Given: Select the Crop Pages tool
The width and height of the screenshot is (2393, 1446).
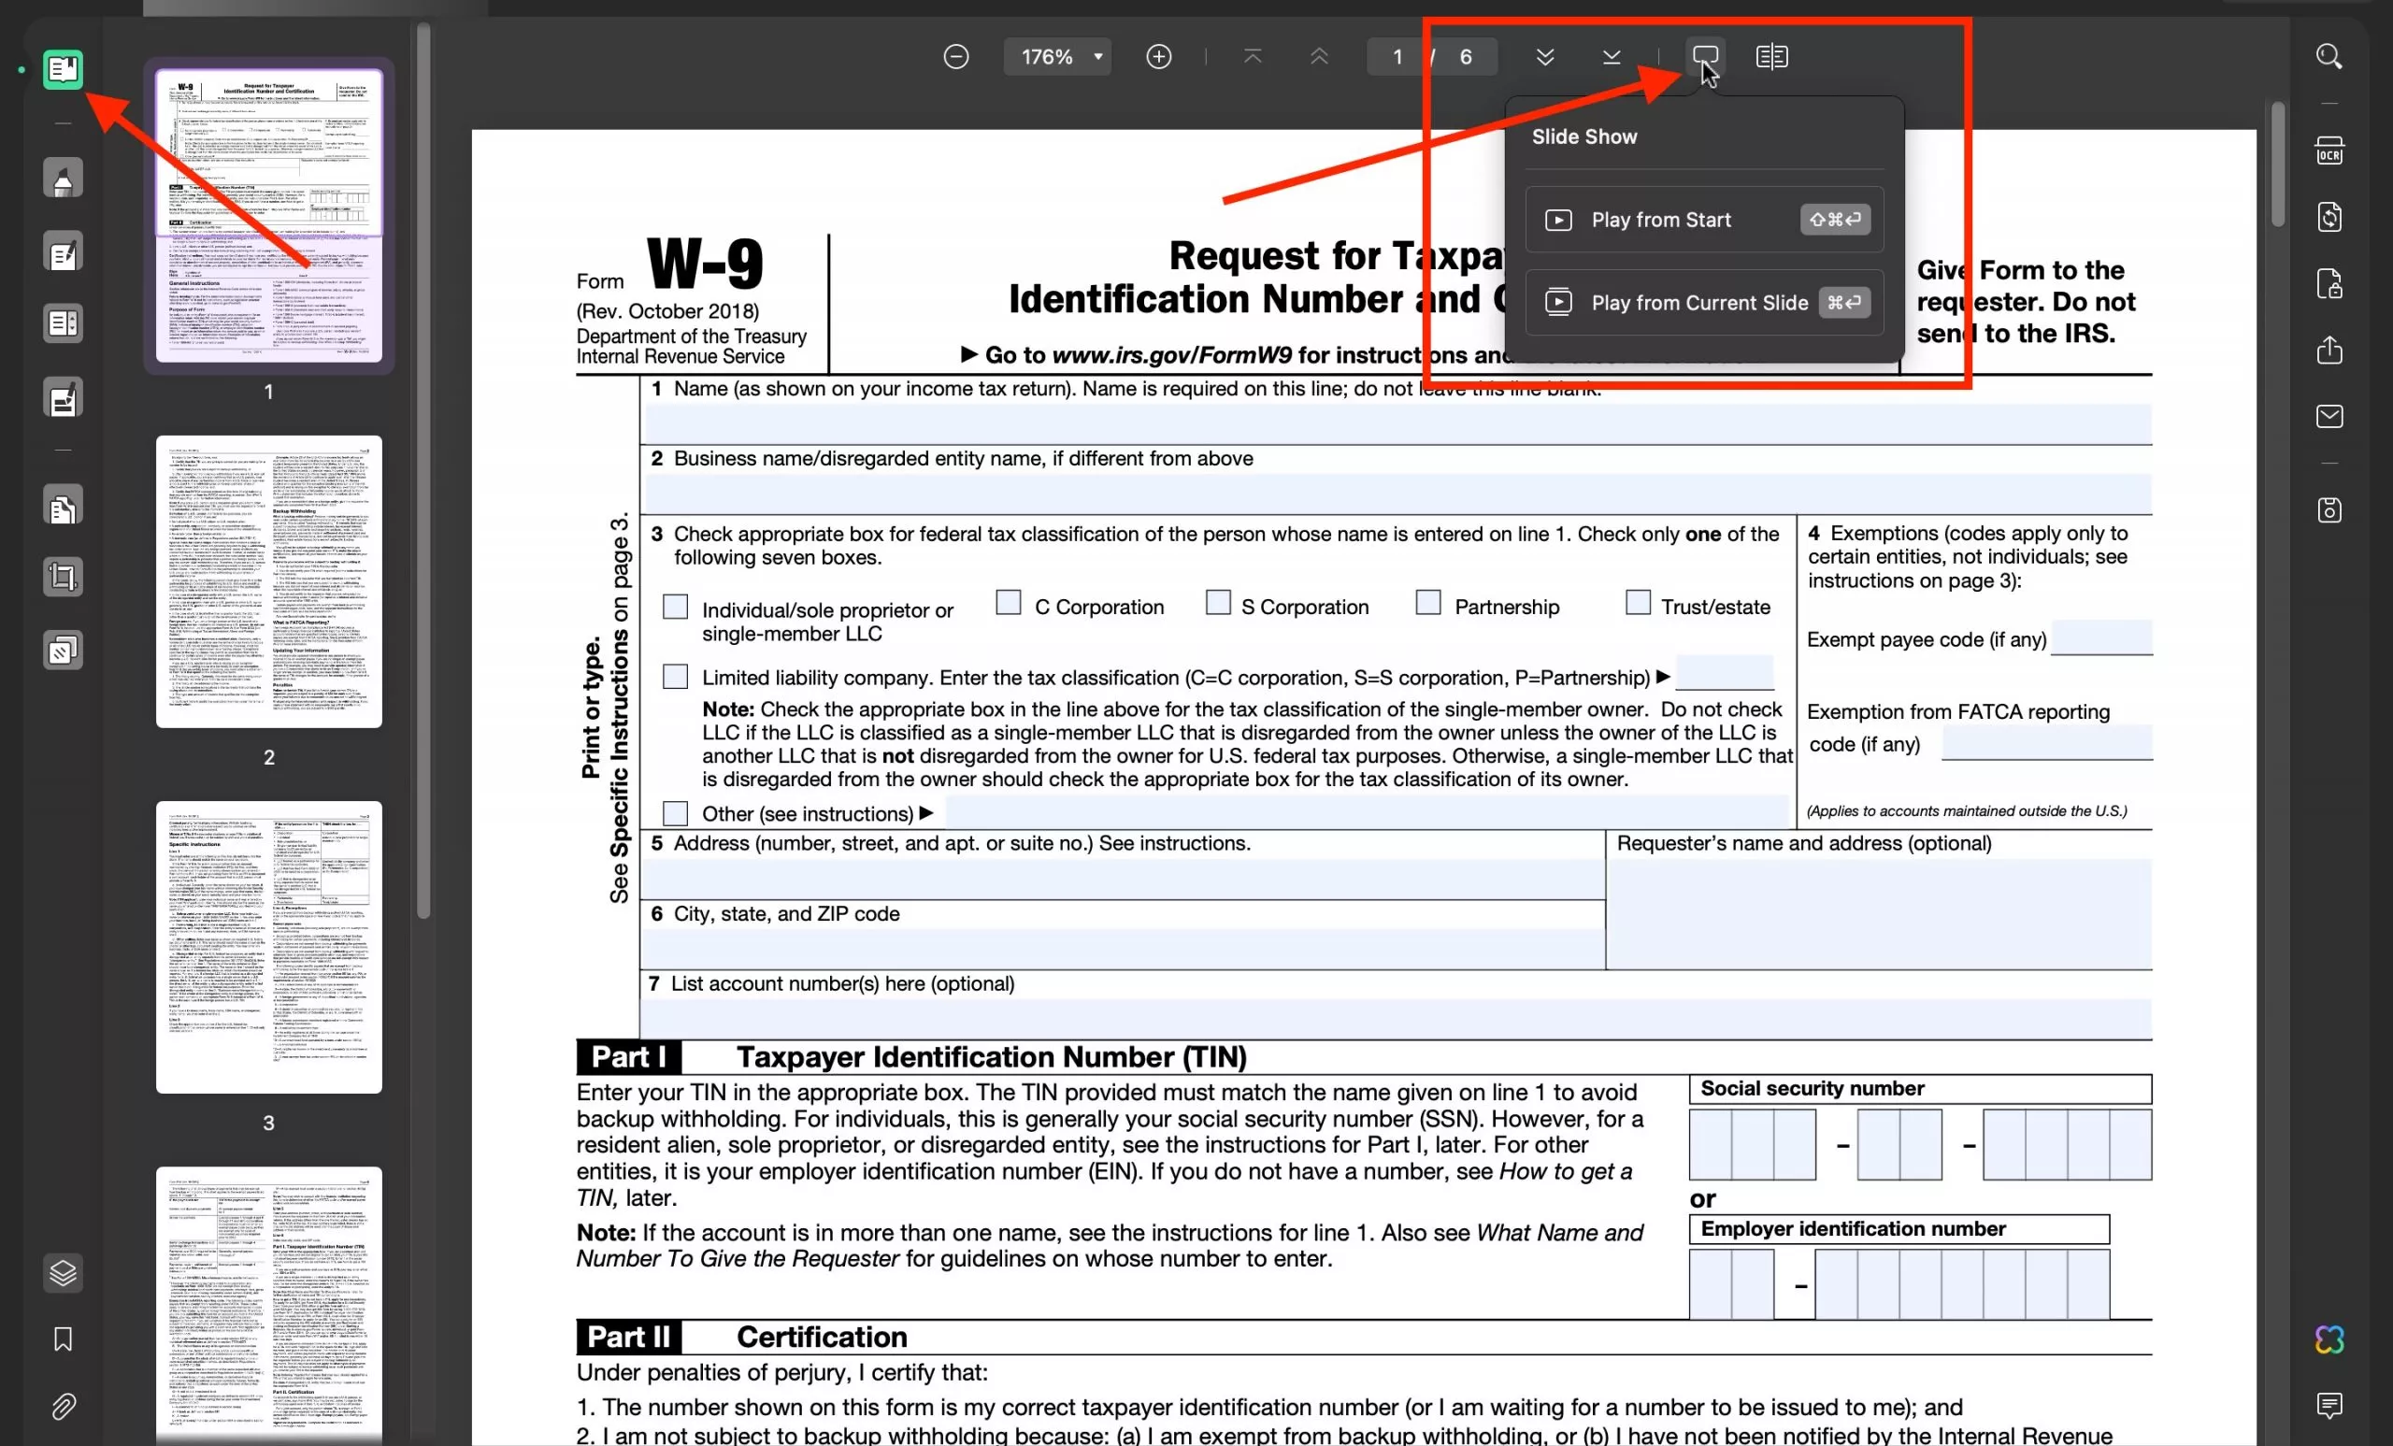Looking at the screenshot, I should coord(64,577).
